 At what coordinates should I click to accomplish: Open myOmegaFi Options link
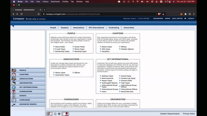109,83
